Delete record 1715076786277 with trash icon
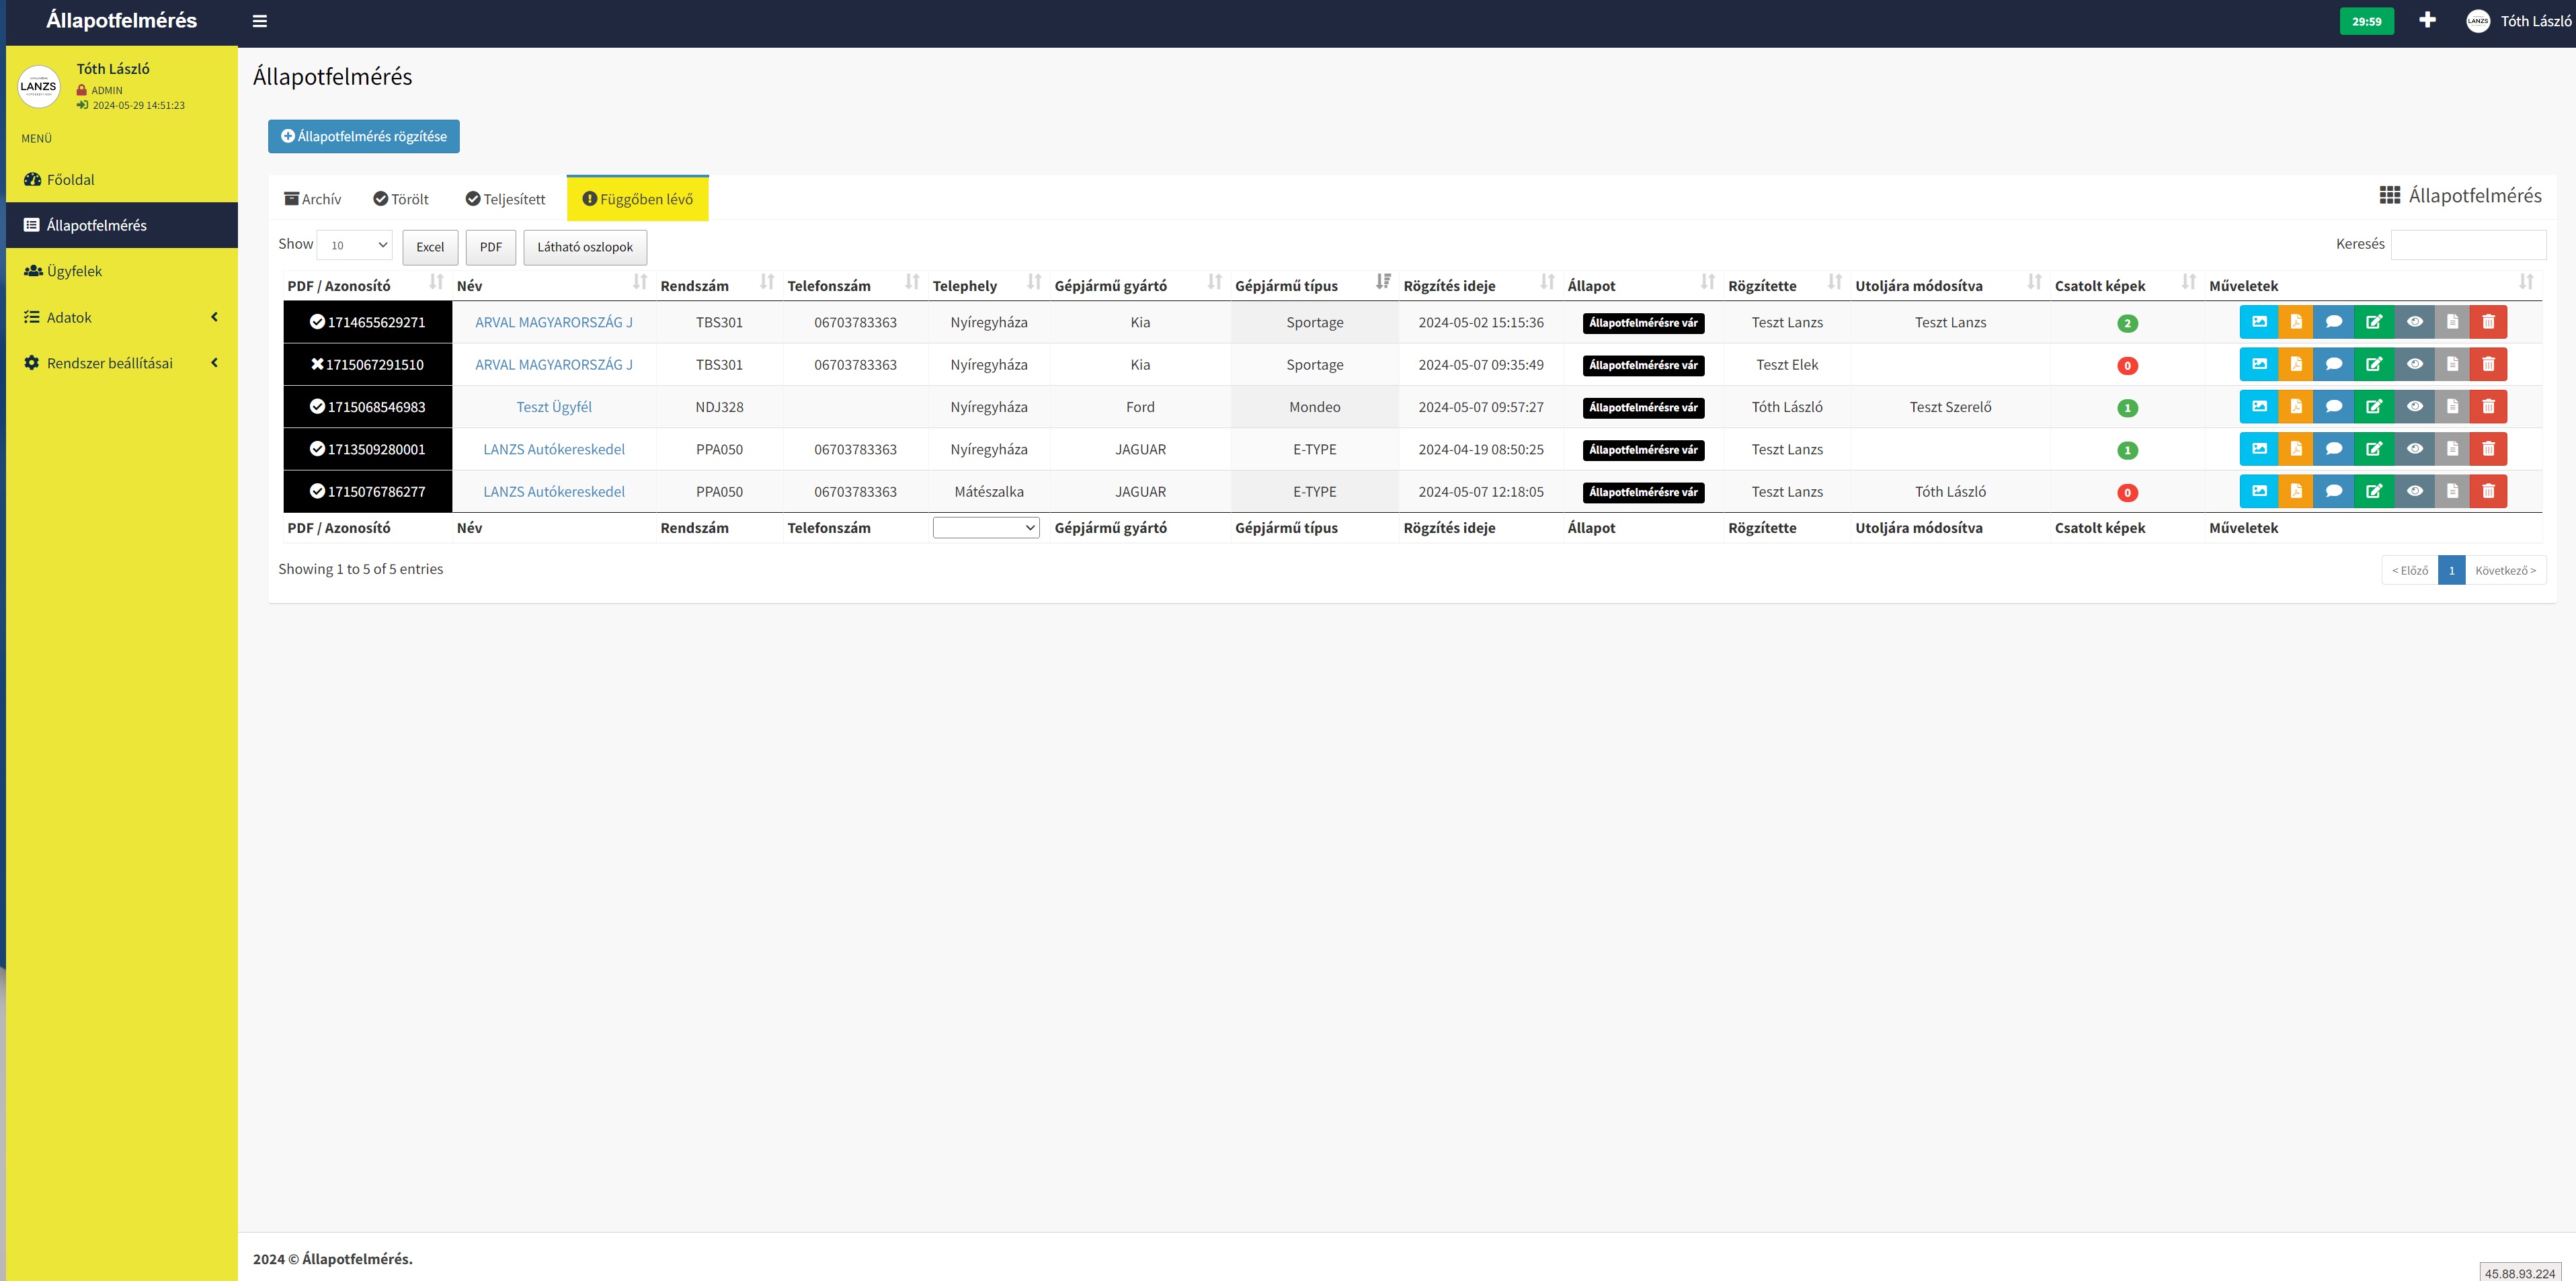The height and width of the screenshot is (1281, 2576). [x=2488, y=491]
